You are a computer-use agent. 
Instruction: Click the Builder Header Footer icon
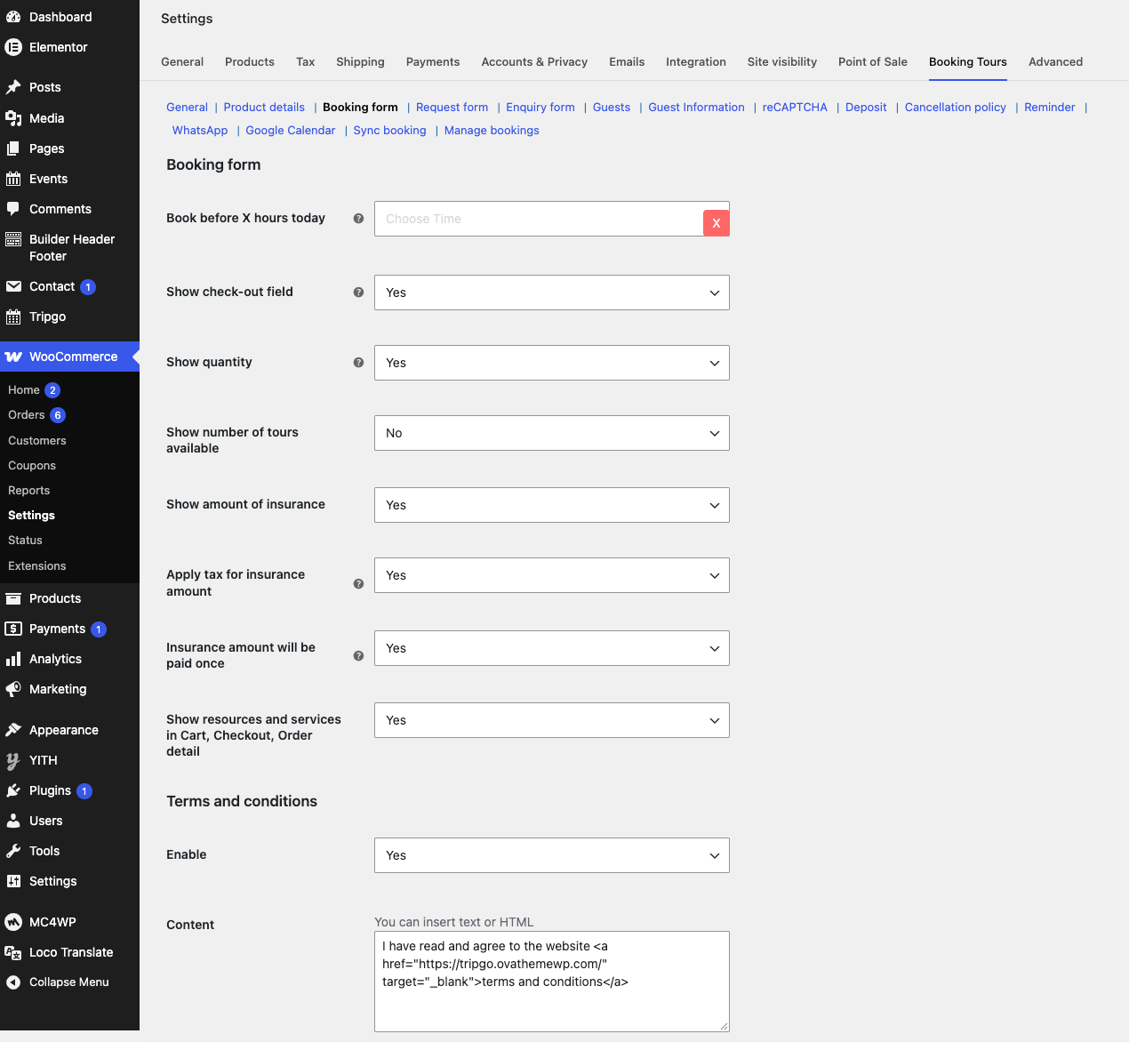(x=13, y=239)
